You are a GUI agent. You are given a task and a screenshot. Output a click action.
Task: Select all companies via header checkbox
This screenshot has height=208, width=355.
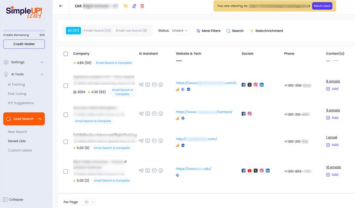pos(66,54)
